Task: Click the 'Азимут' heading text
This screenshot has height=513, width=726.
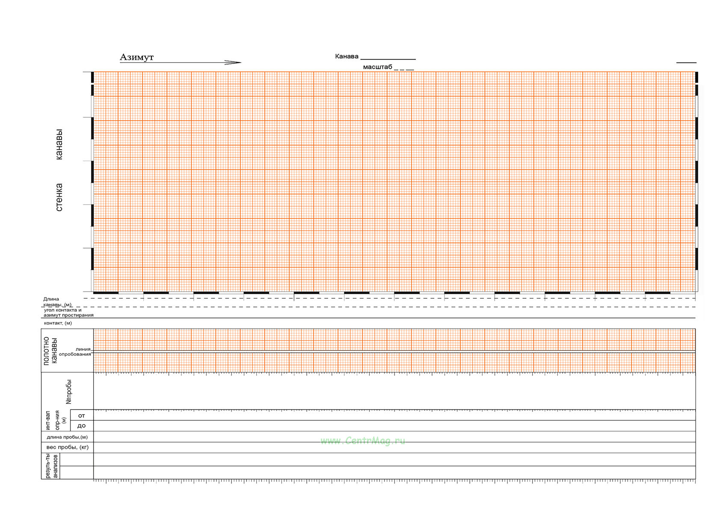Action: tap(136, 57)
